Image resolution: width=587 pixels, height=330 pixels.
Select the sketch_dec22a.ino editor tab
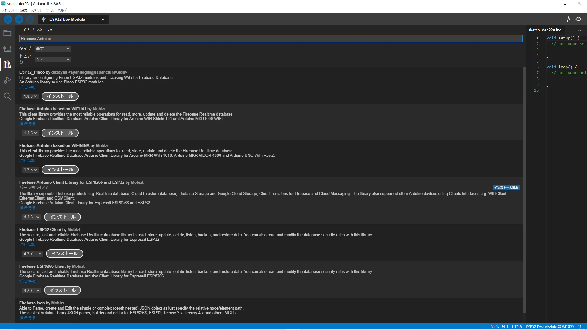click(545, 30)
